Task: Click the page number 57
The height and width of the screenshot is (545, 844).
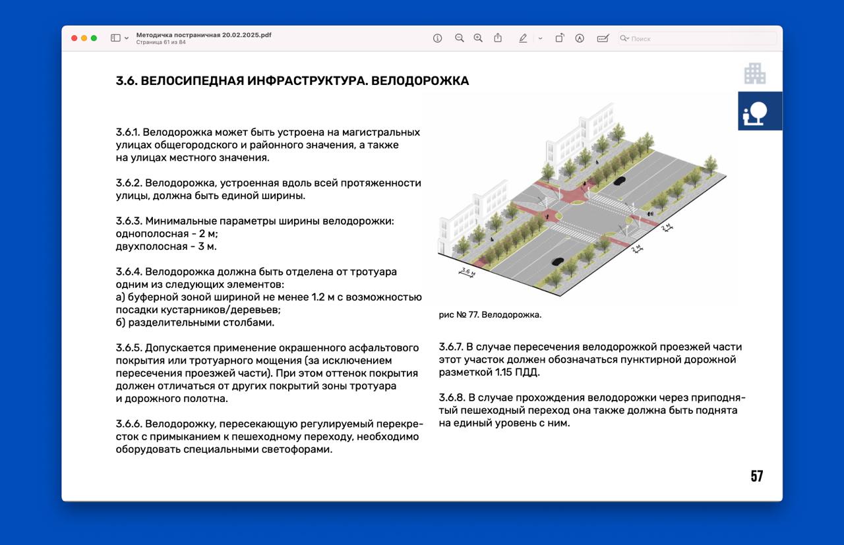Action: [x=757, y=476]
